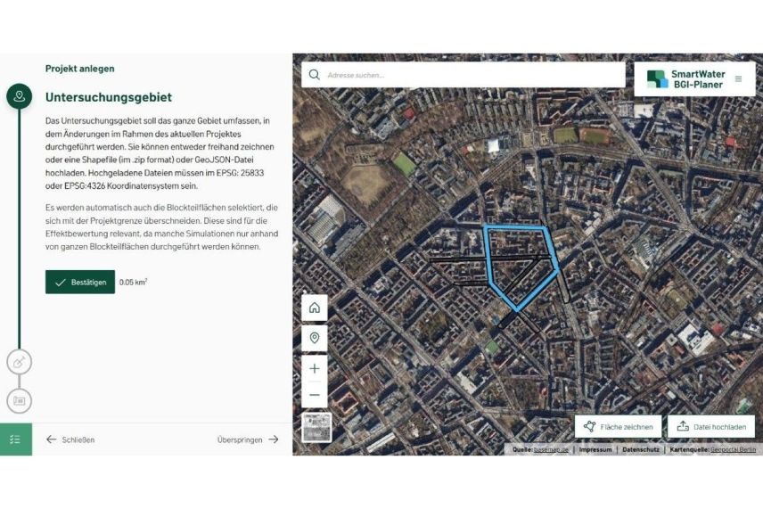Click Schließen at the bottom
This screenshot has width=763, height=509.
(x=70, y=439)
